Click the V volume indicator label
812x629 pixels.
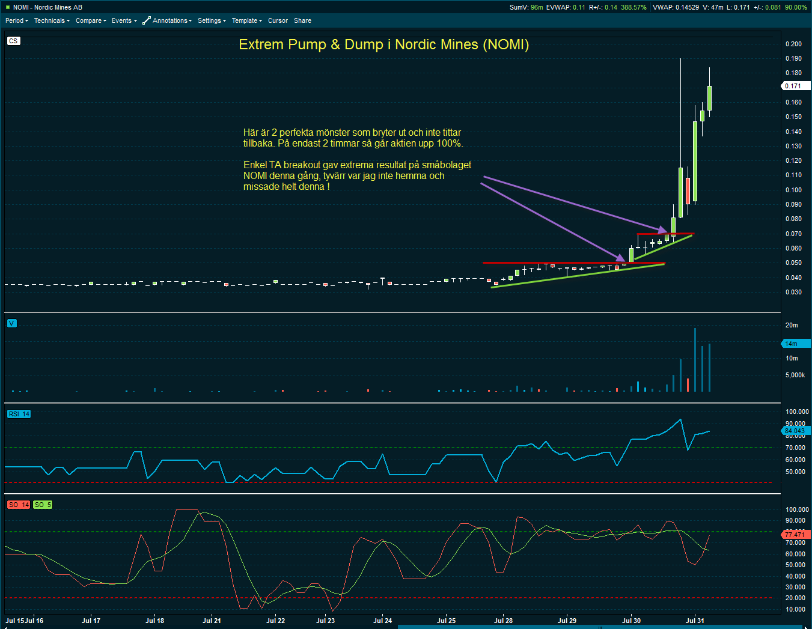coord(11,323)
